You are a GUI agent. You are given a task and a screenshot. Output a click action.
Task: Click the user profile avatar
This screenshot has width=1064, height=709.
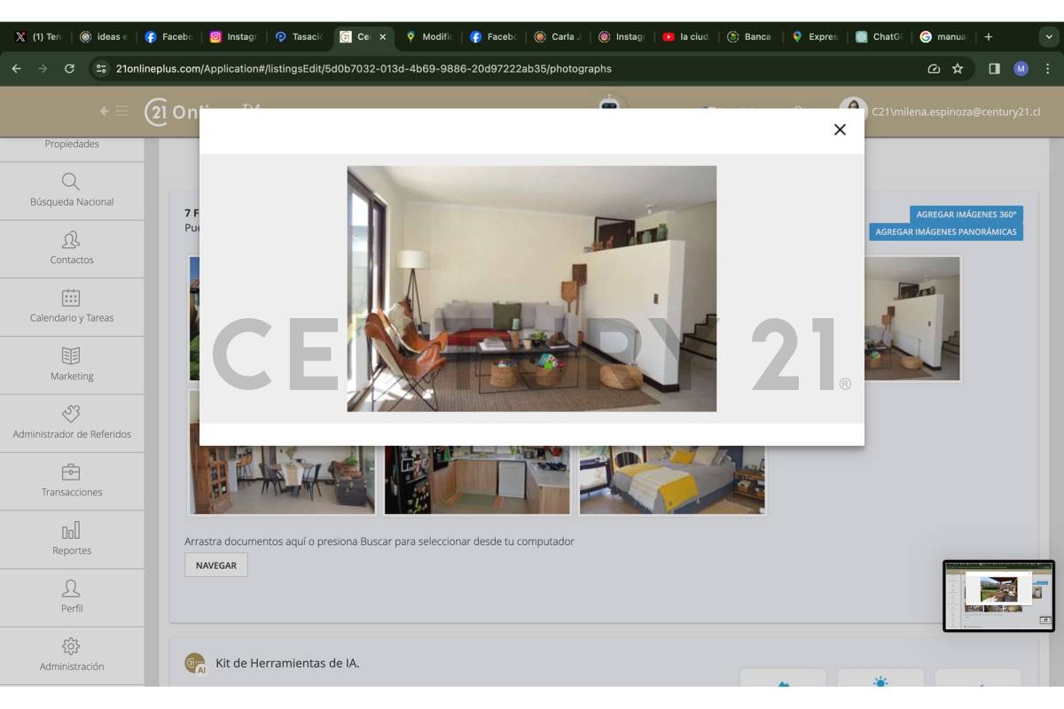(853, 112)
